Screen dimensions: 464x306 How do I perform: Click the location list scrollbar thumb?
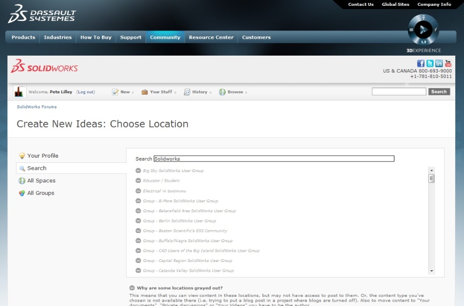[432, 178]
